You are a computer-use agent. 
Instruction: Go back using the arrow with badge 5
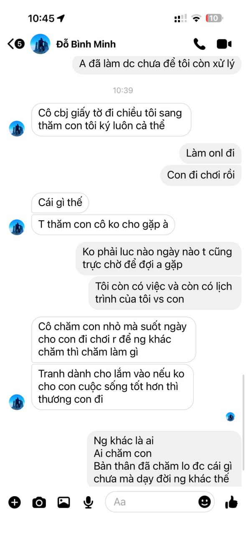(x=16, y=44)
